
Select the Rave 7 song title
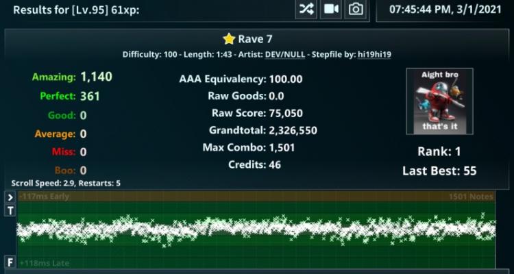tap(255, 39)
